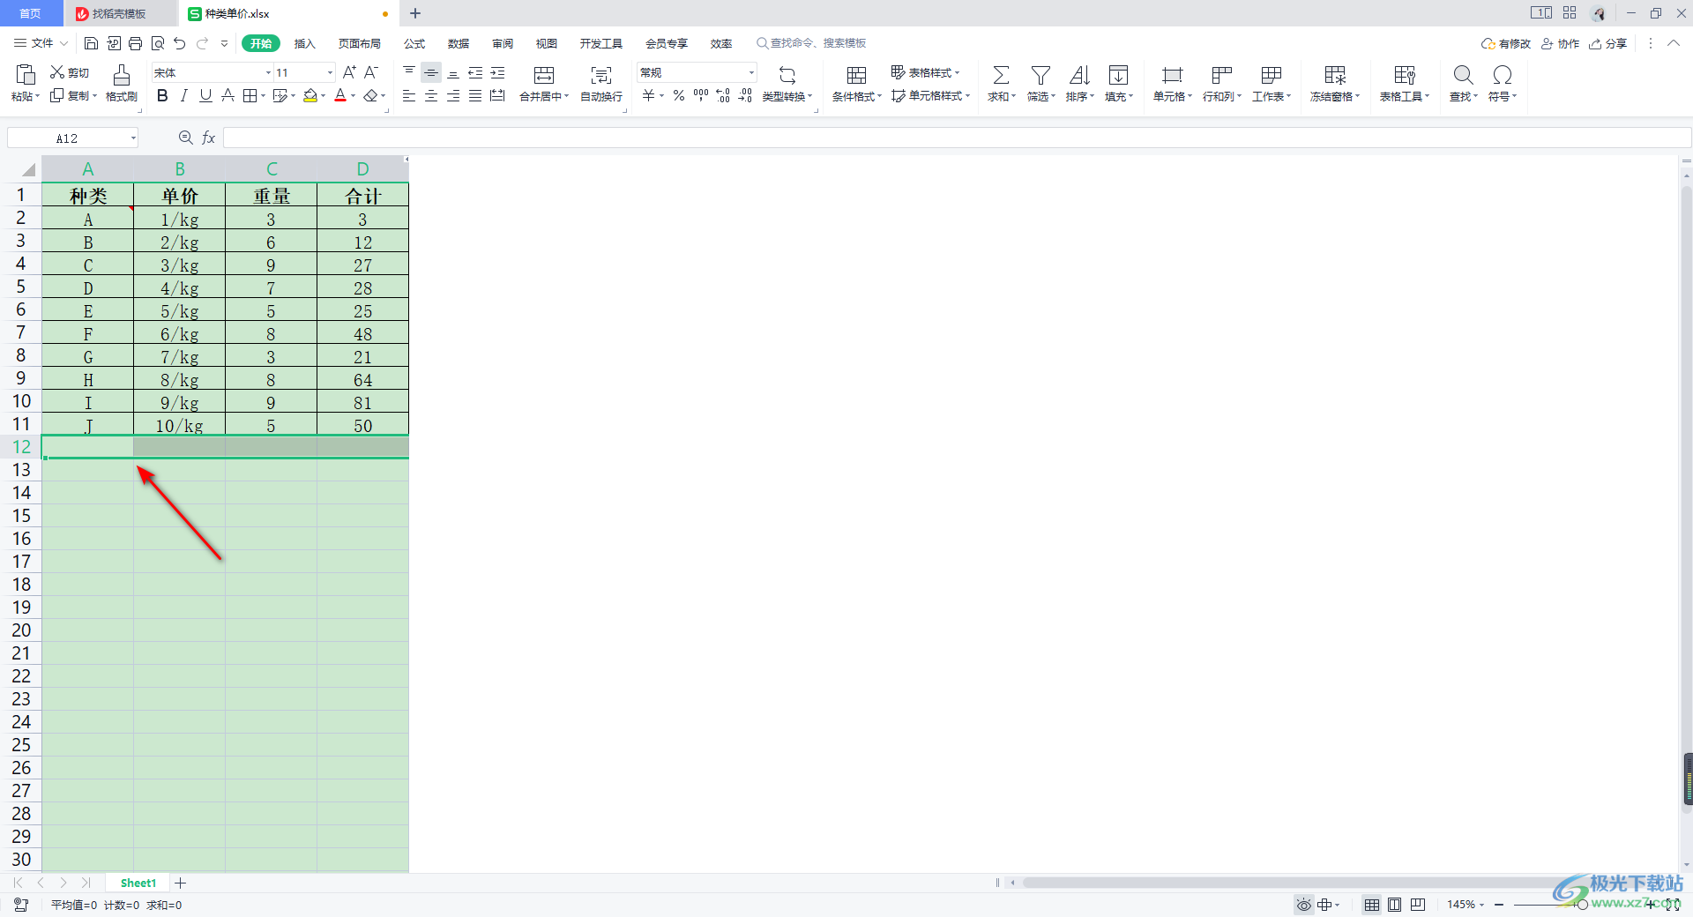
Task: Decrease font size with A- icon
Action: (x=371, y=72)
